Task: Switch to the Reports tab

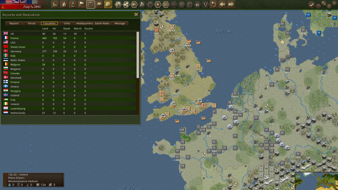Action: point(14,23)
